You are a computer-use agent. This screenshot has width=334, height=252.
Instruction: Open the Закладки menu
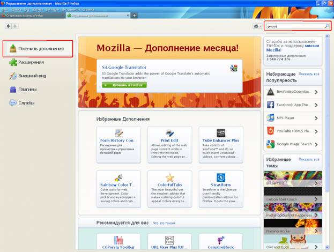click(x=52, y=9)
